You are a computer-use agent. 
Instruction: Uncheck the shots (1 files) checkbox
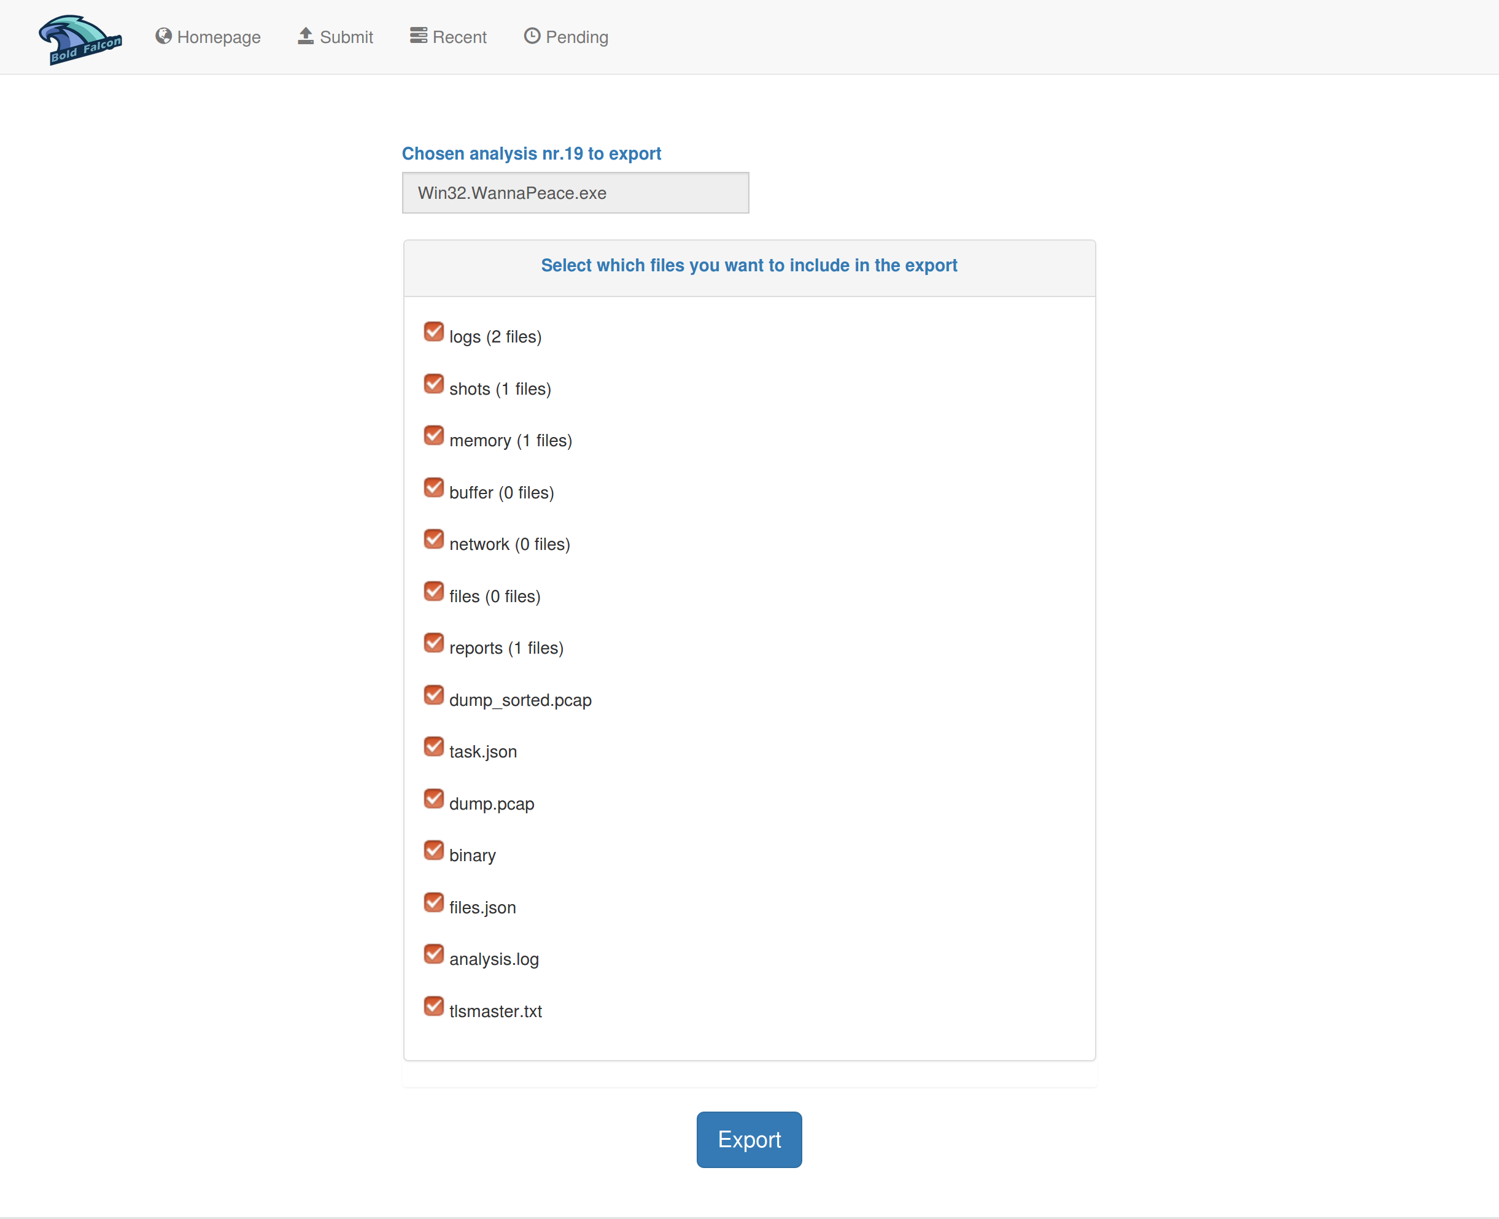click(434, 384)
